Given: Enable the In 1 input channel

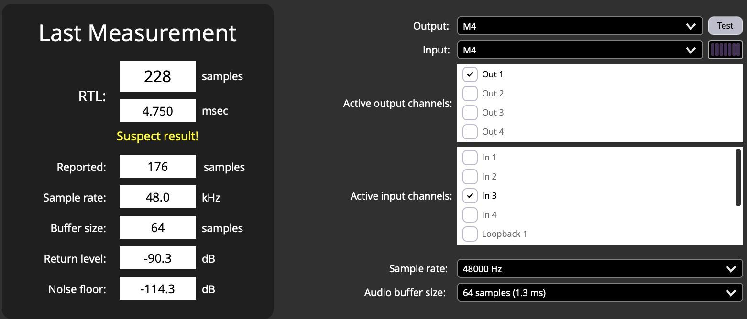Looking at the screenshot, I should tap(470, 158).
